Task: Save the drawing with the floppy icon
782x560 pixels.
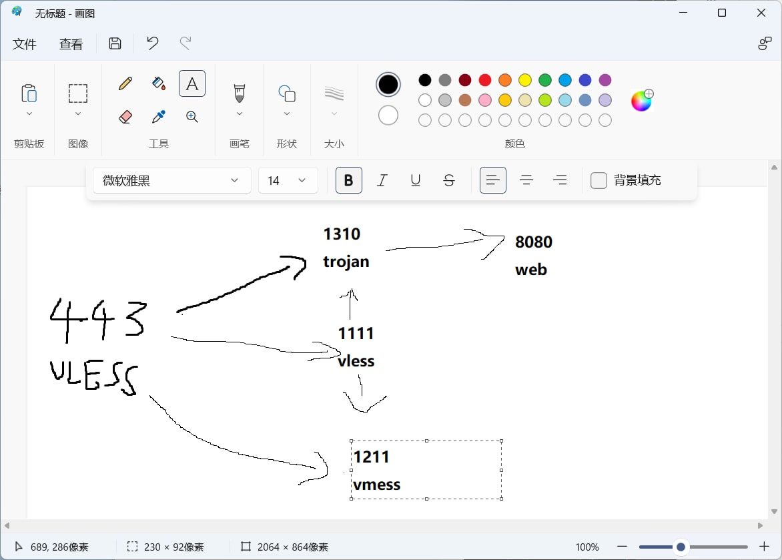Action: click(115, 43)
